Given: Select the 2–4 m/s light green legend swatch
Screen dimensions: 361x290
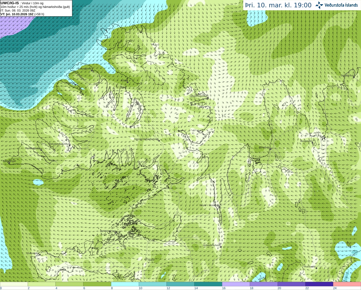Looking at the screenshot, I should click(42, 284).
